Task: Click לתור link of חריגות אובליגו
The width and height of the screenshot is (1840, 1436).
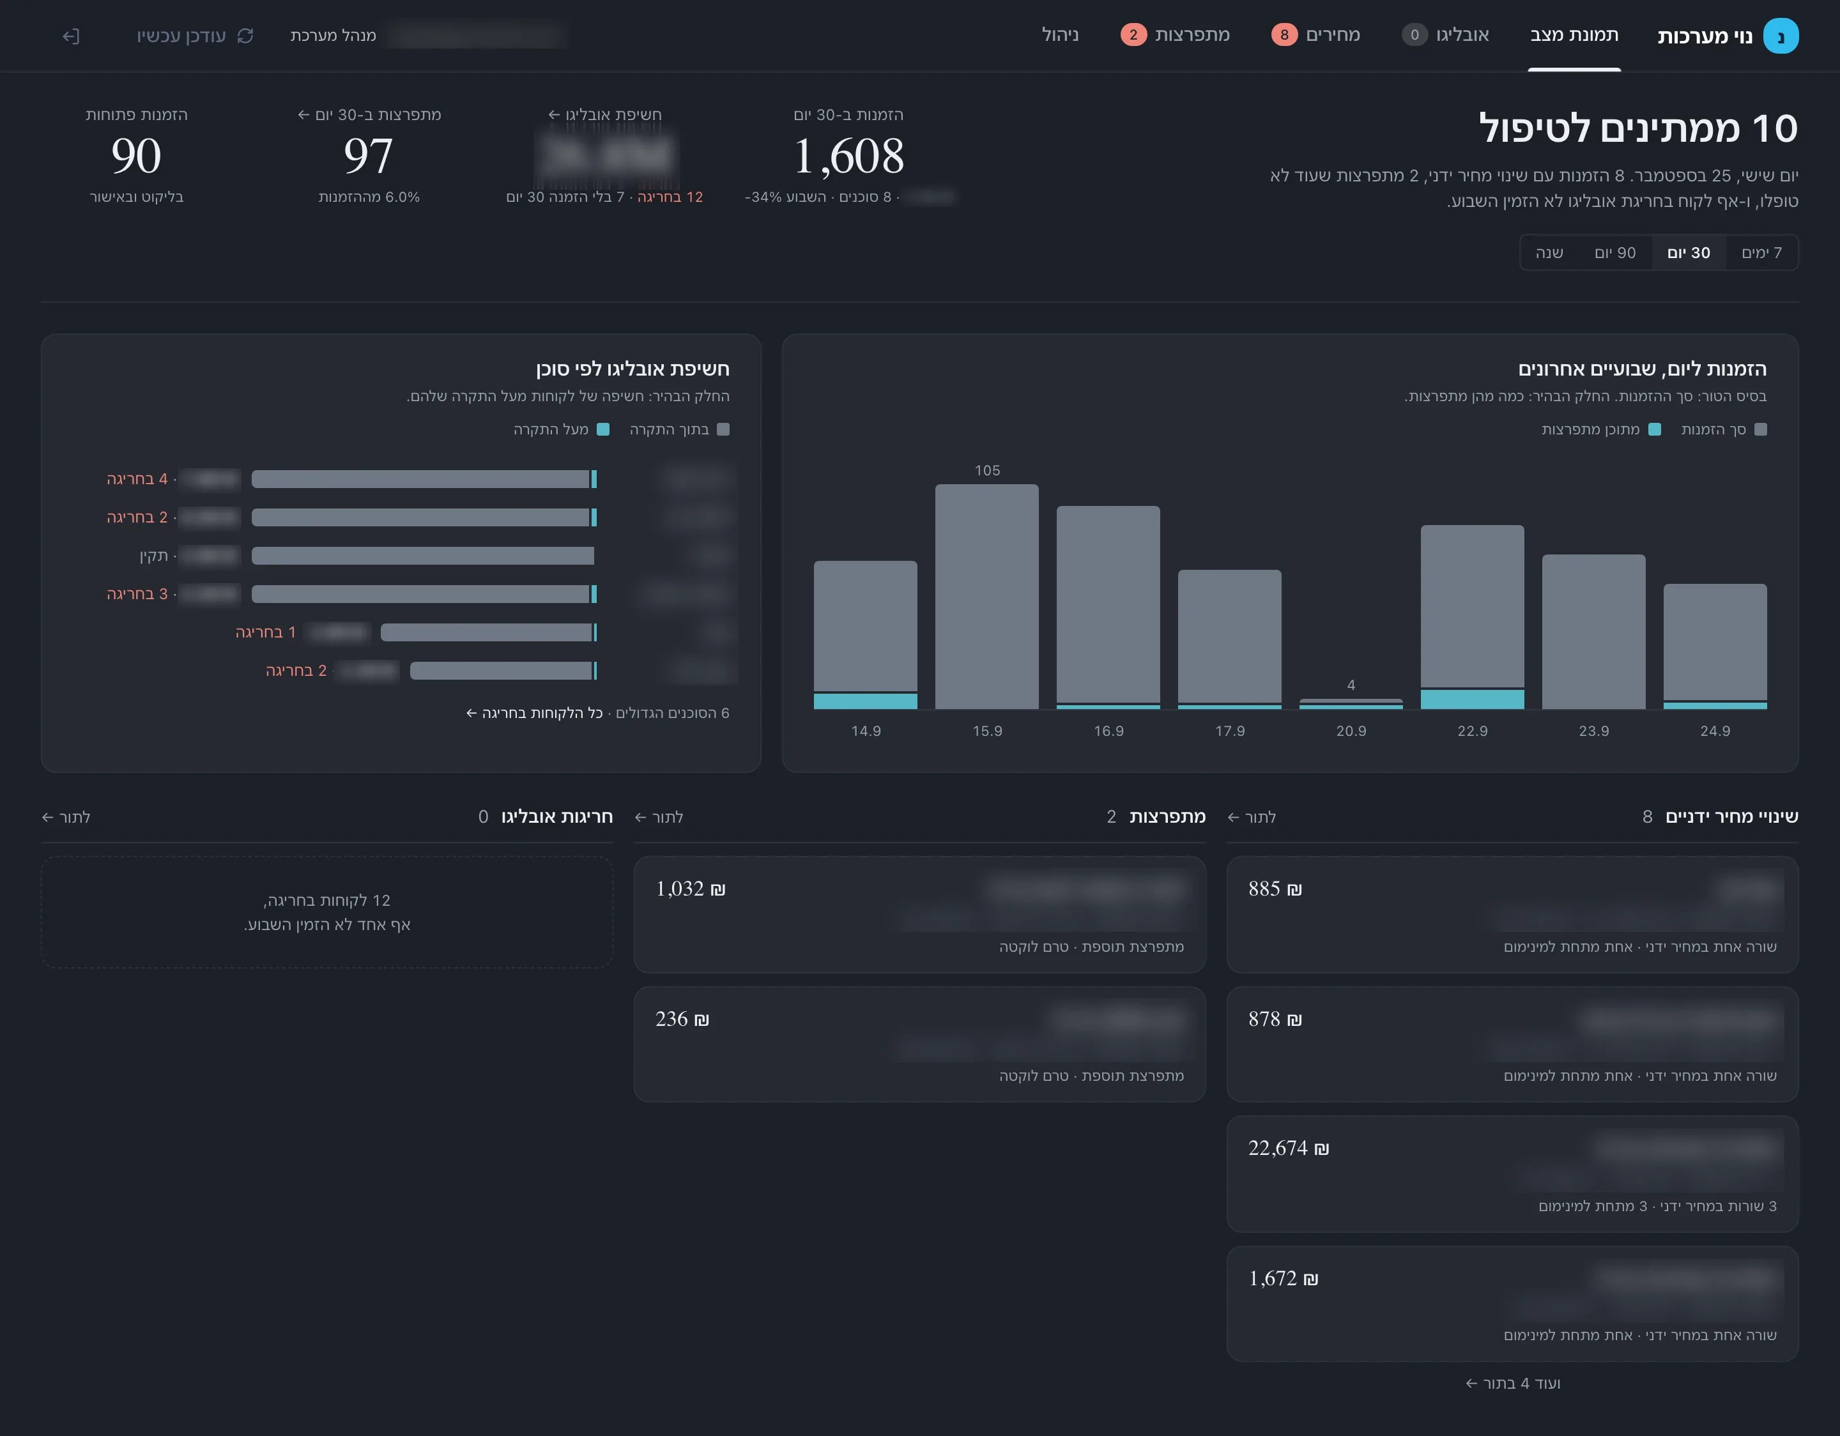Action: [x=66, y=817]
